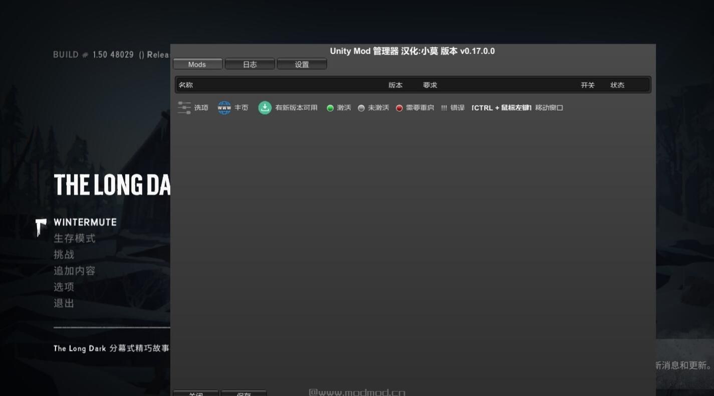Screen dimensions: 714x396
Task: Click the CTRL + 鼠标左键 hint text
Action: [501, 108]
